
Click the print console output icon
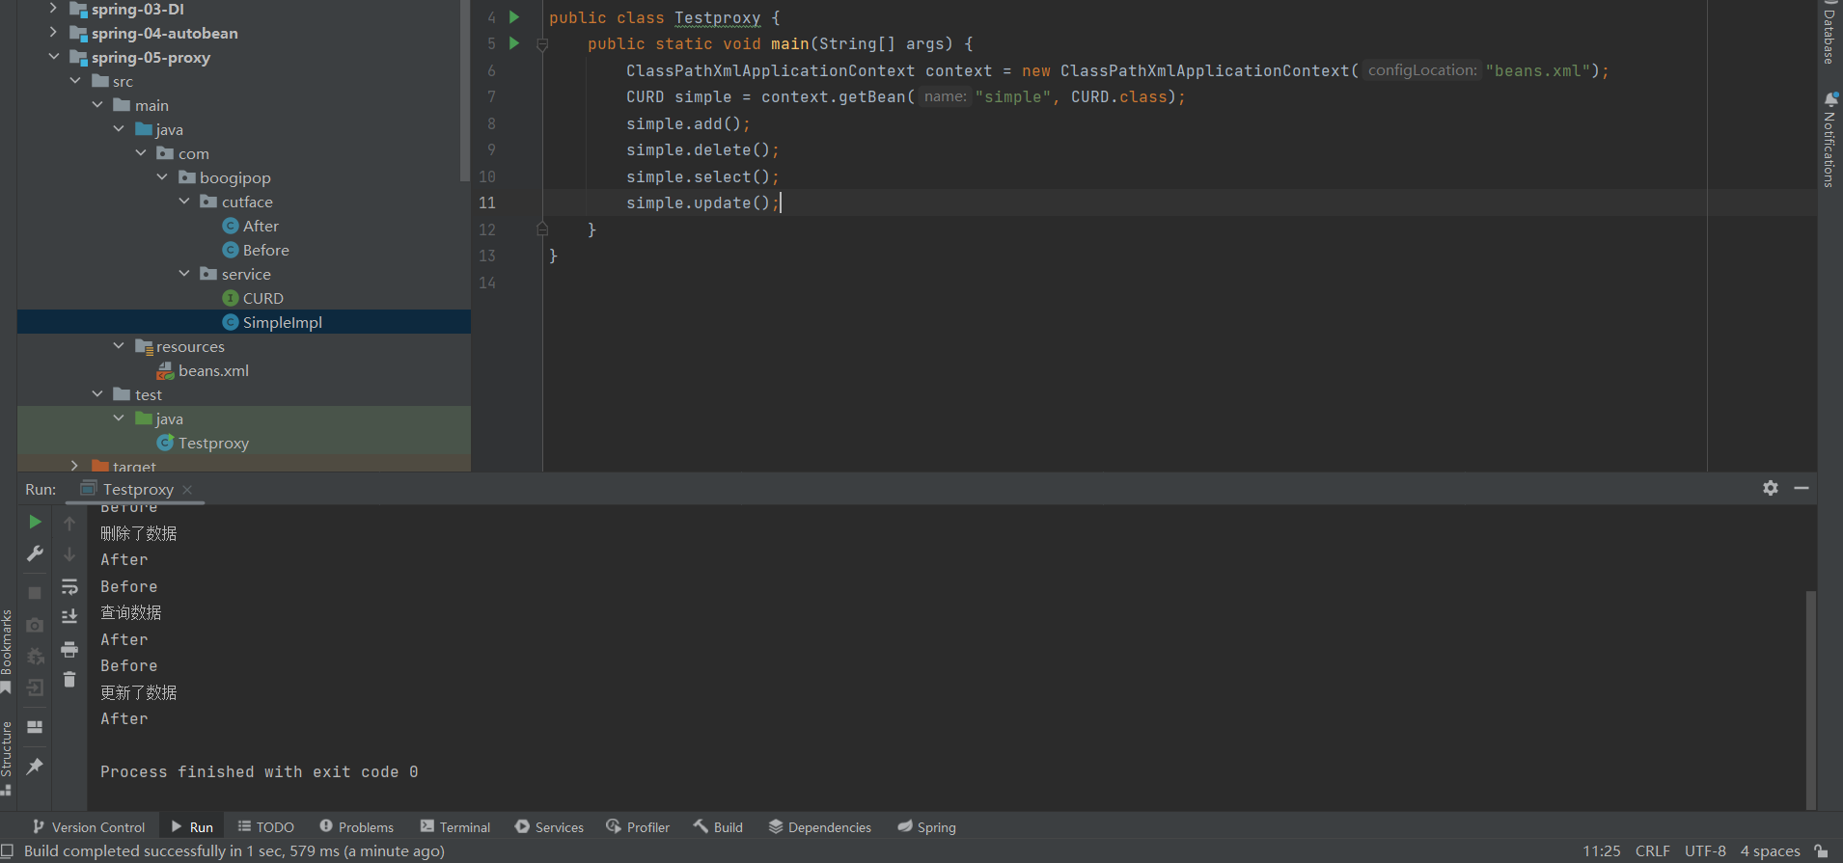(69, 649)
